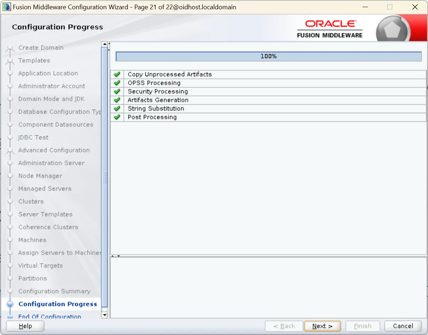Open Help for the wizard
Viewport: 428px width, 335px height.
[25, 326]
